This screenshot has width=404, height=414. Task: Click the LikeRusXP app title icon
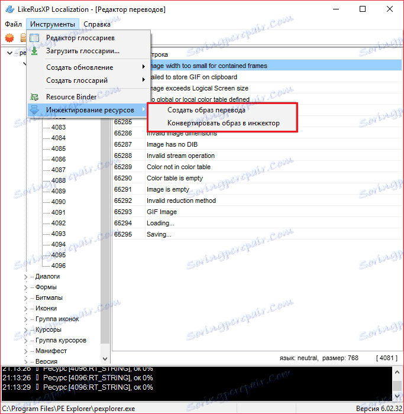coord(10,9)
